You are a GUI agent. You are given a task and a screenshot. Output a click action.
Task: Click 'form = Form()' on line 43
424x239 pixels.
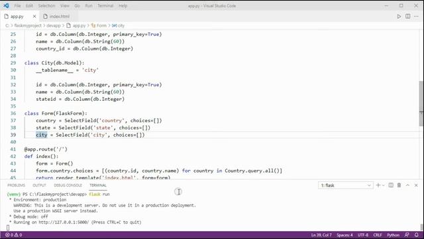(54, 163)
